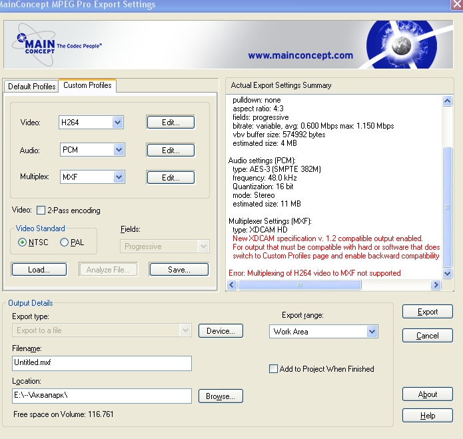The image size is (463, 439).
Task: Click 'estimated size: 11 MB' line
Action: pos(266,204)
